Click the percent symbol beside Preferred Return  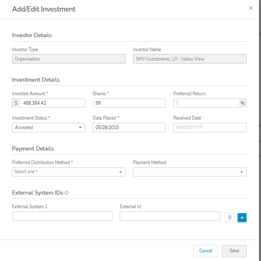pyautogui.click(x=242, y=103)
